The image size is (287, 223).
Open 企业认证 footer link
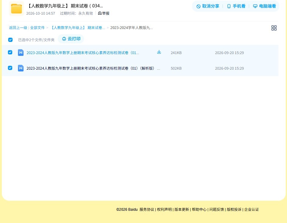pos(252,210)
